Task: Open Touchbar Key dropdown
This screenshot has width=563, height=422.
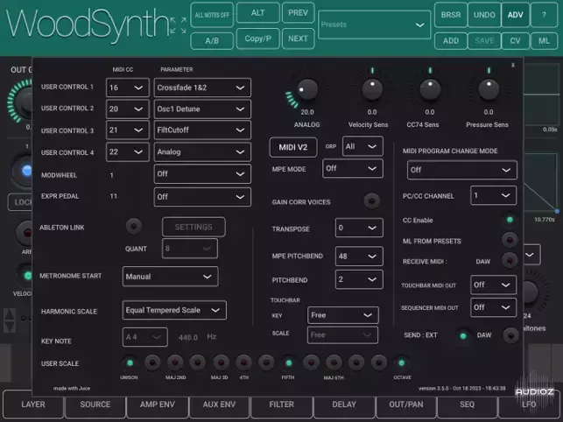Action: (x=342, y=315)
